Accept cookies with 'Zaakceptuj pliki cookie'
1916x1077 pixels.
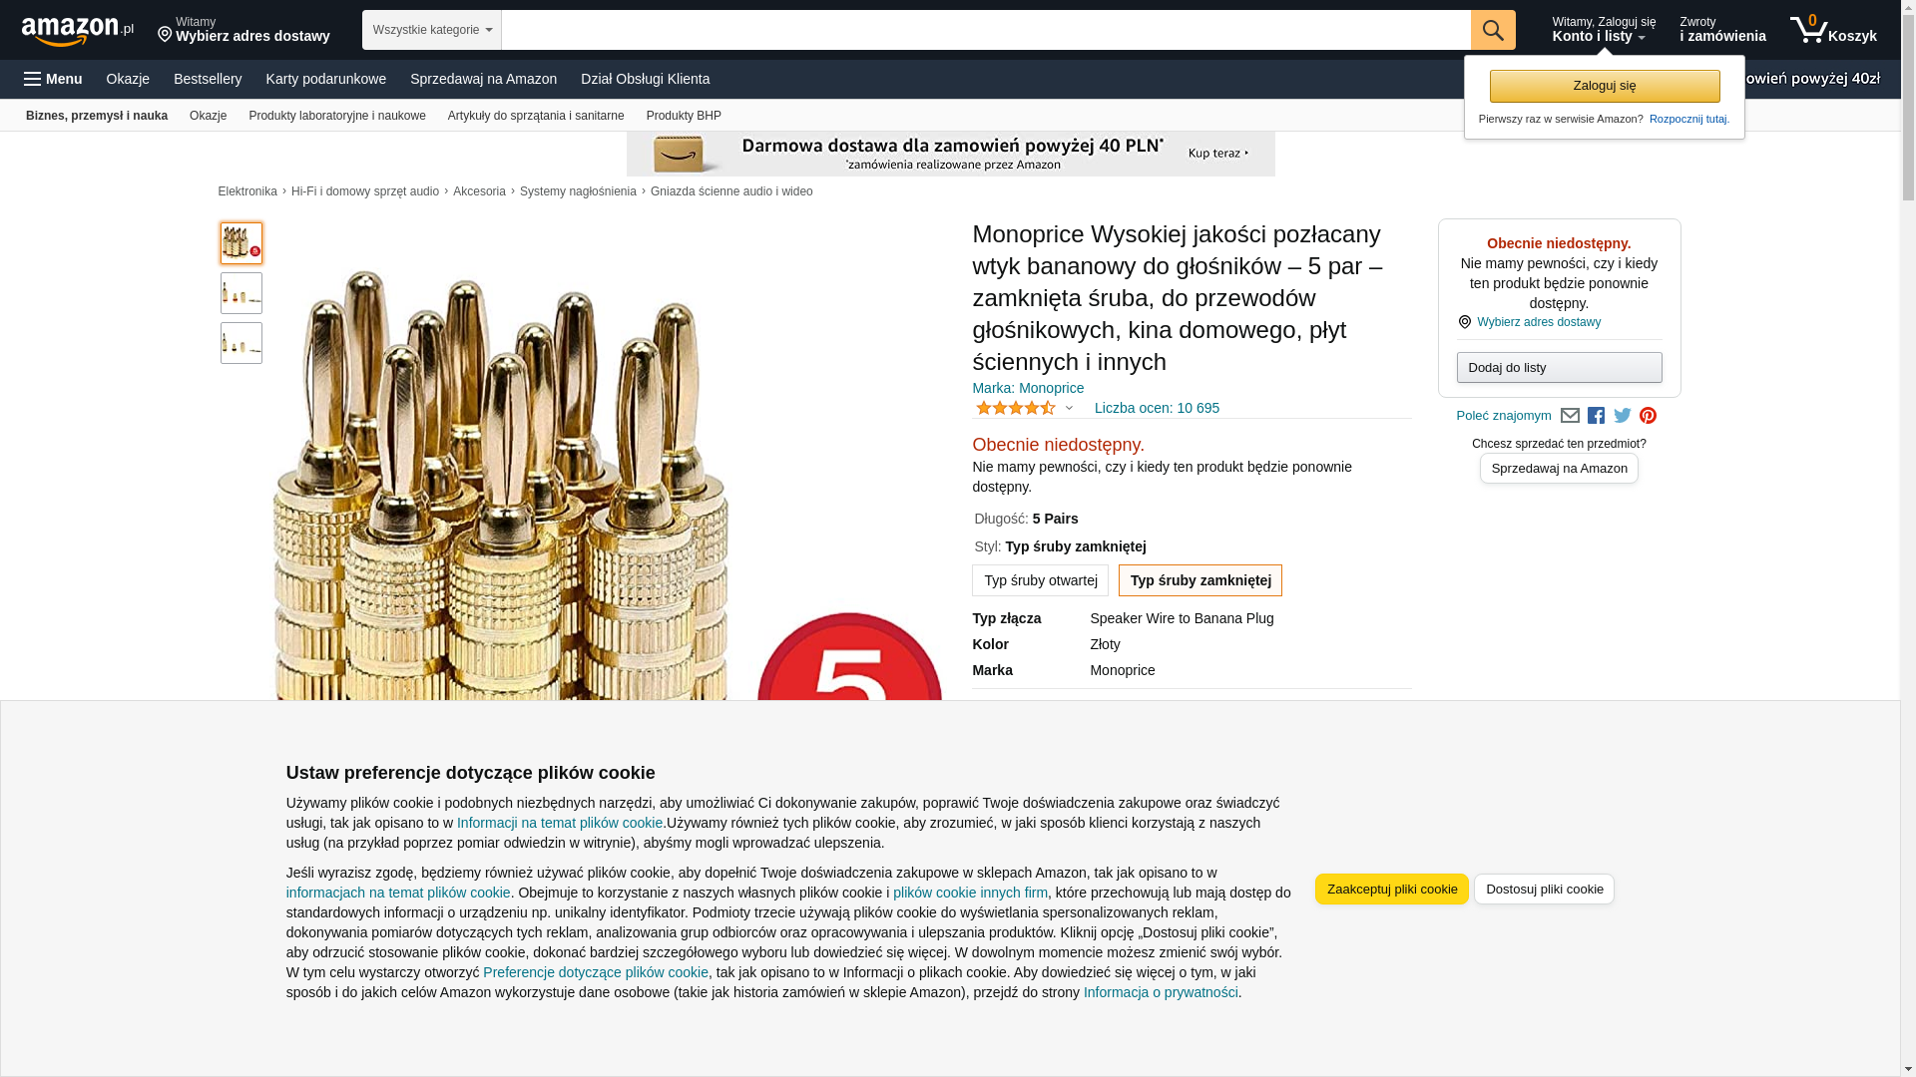pyautogui.click(x=1391, y=890)
